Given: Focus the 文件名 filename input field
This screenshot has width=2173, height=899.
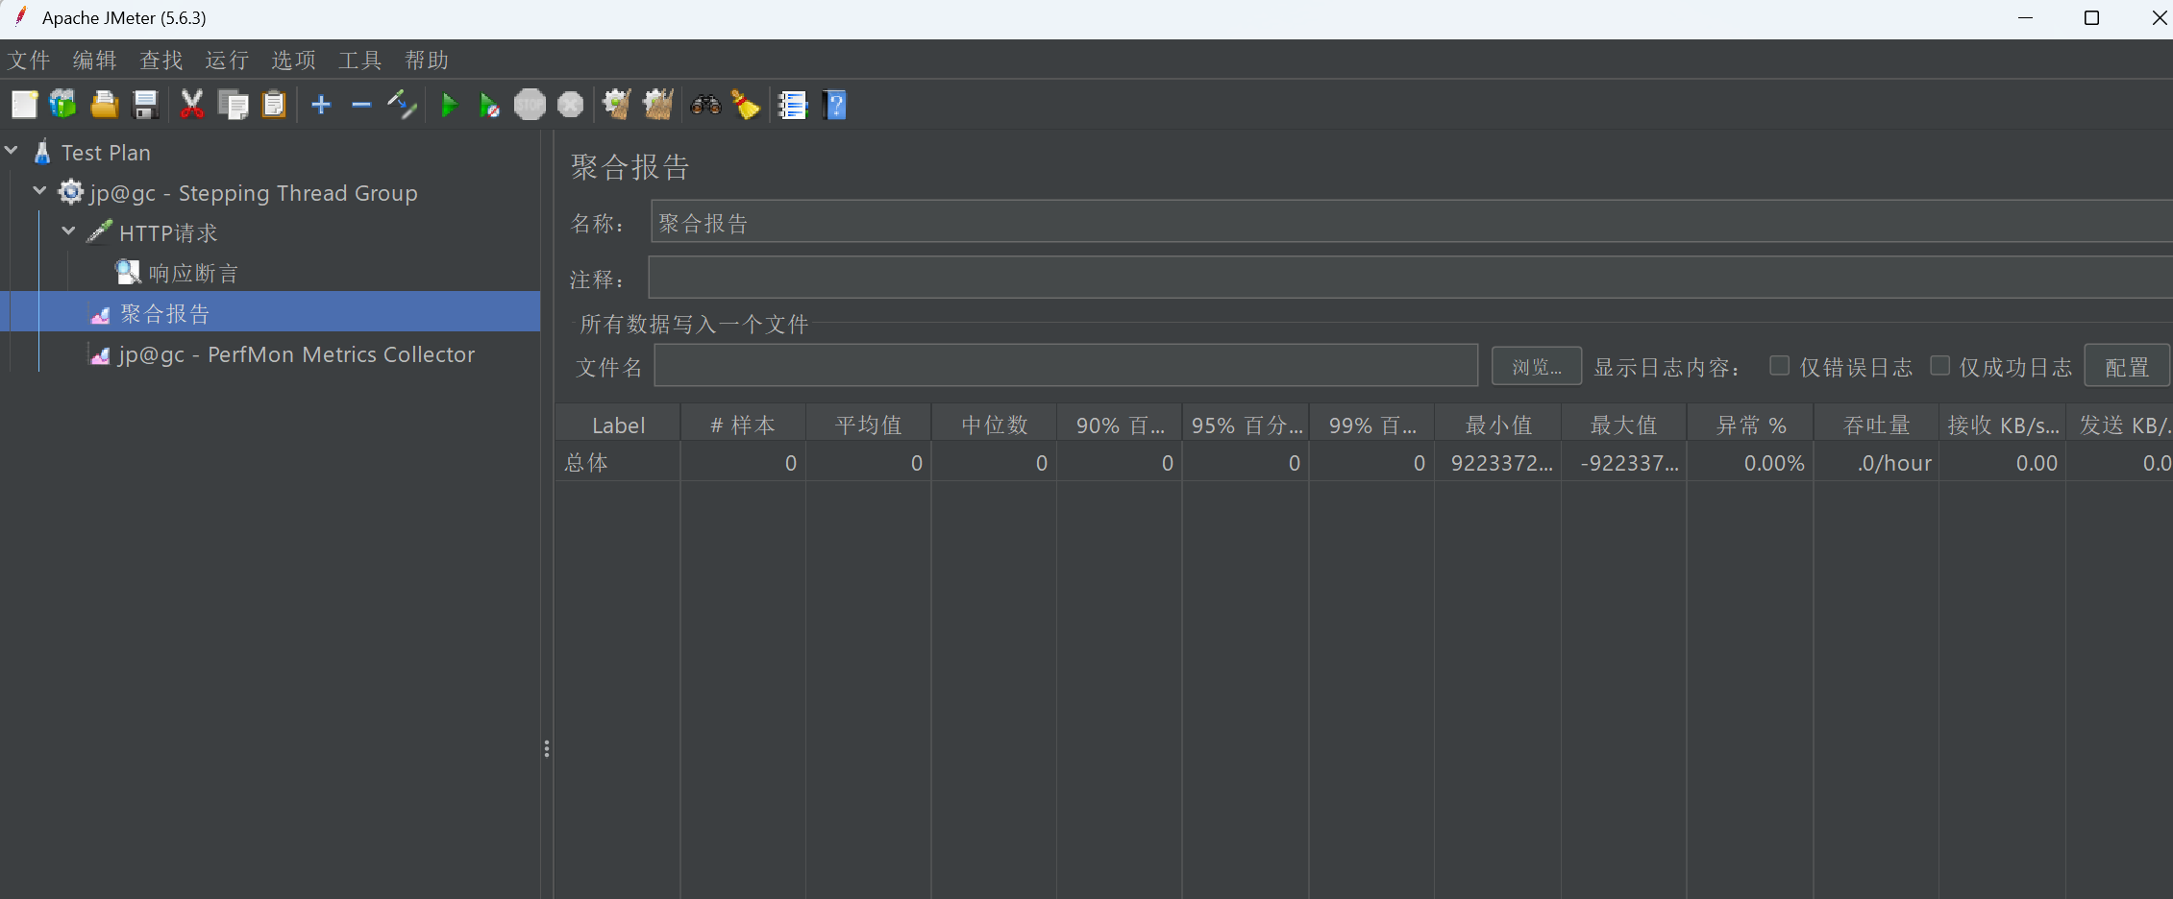Looking at the screenshot, I should [1066, 366].
